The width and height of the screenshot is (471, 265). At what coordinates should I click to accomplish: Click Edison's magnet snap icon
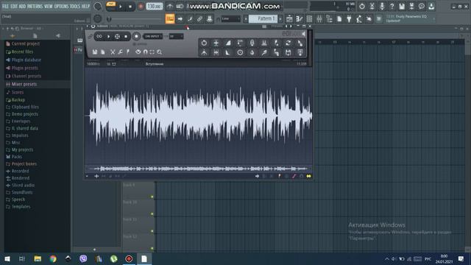[x=146, y=52]
